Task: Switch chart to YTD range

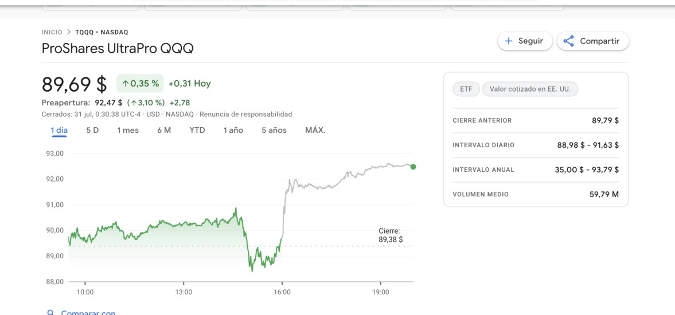Action: [197, 130]
